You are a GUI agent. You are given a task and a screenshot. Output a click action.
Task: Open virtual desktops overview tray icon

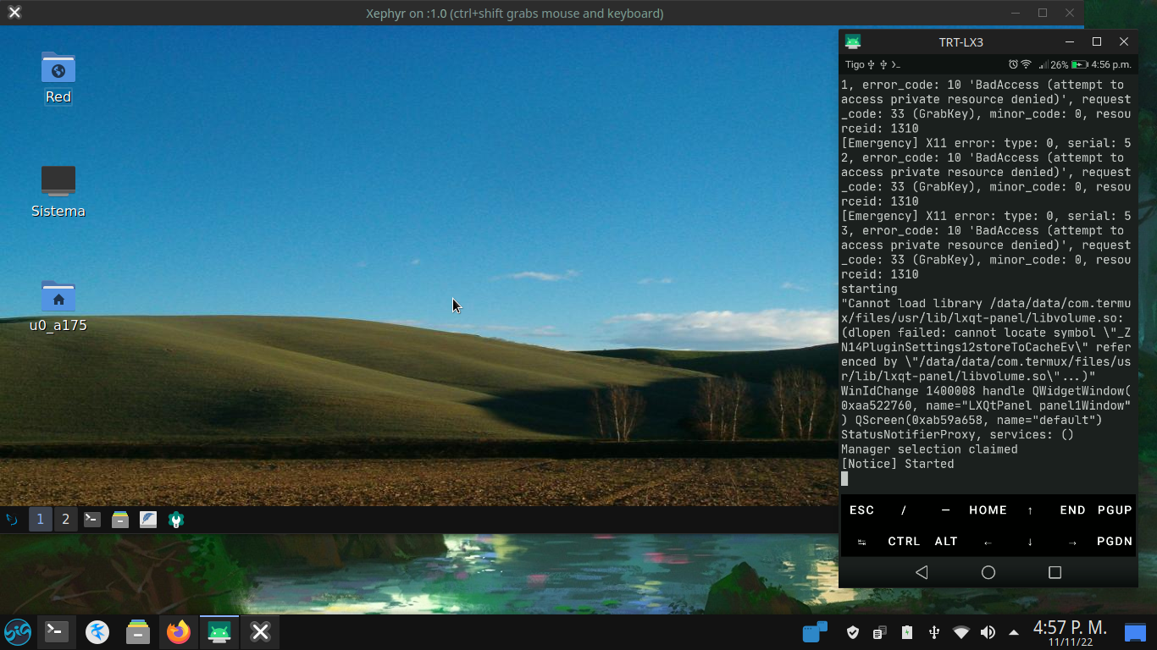point(815,632)
